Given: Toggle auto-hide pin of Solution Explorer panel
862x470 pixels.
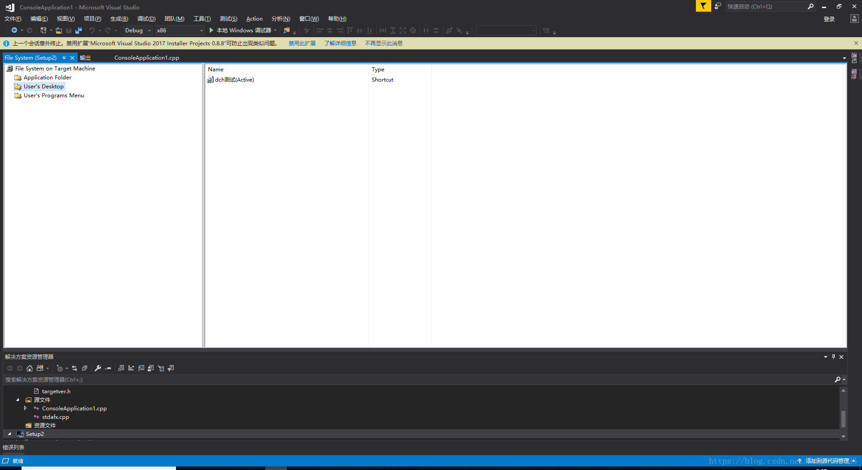Looking at the screenshot, I should click(833, 357).
